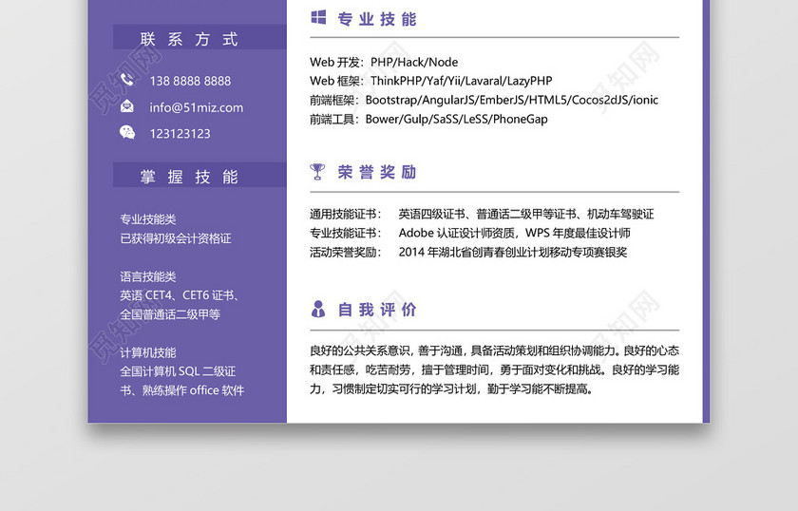Click the phone icon beside 138 8888 8888

127,80
